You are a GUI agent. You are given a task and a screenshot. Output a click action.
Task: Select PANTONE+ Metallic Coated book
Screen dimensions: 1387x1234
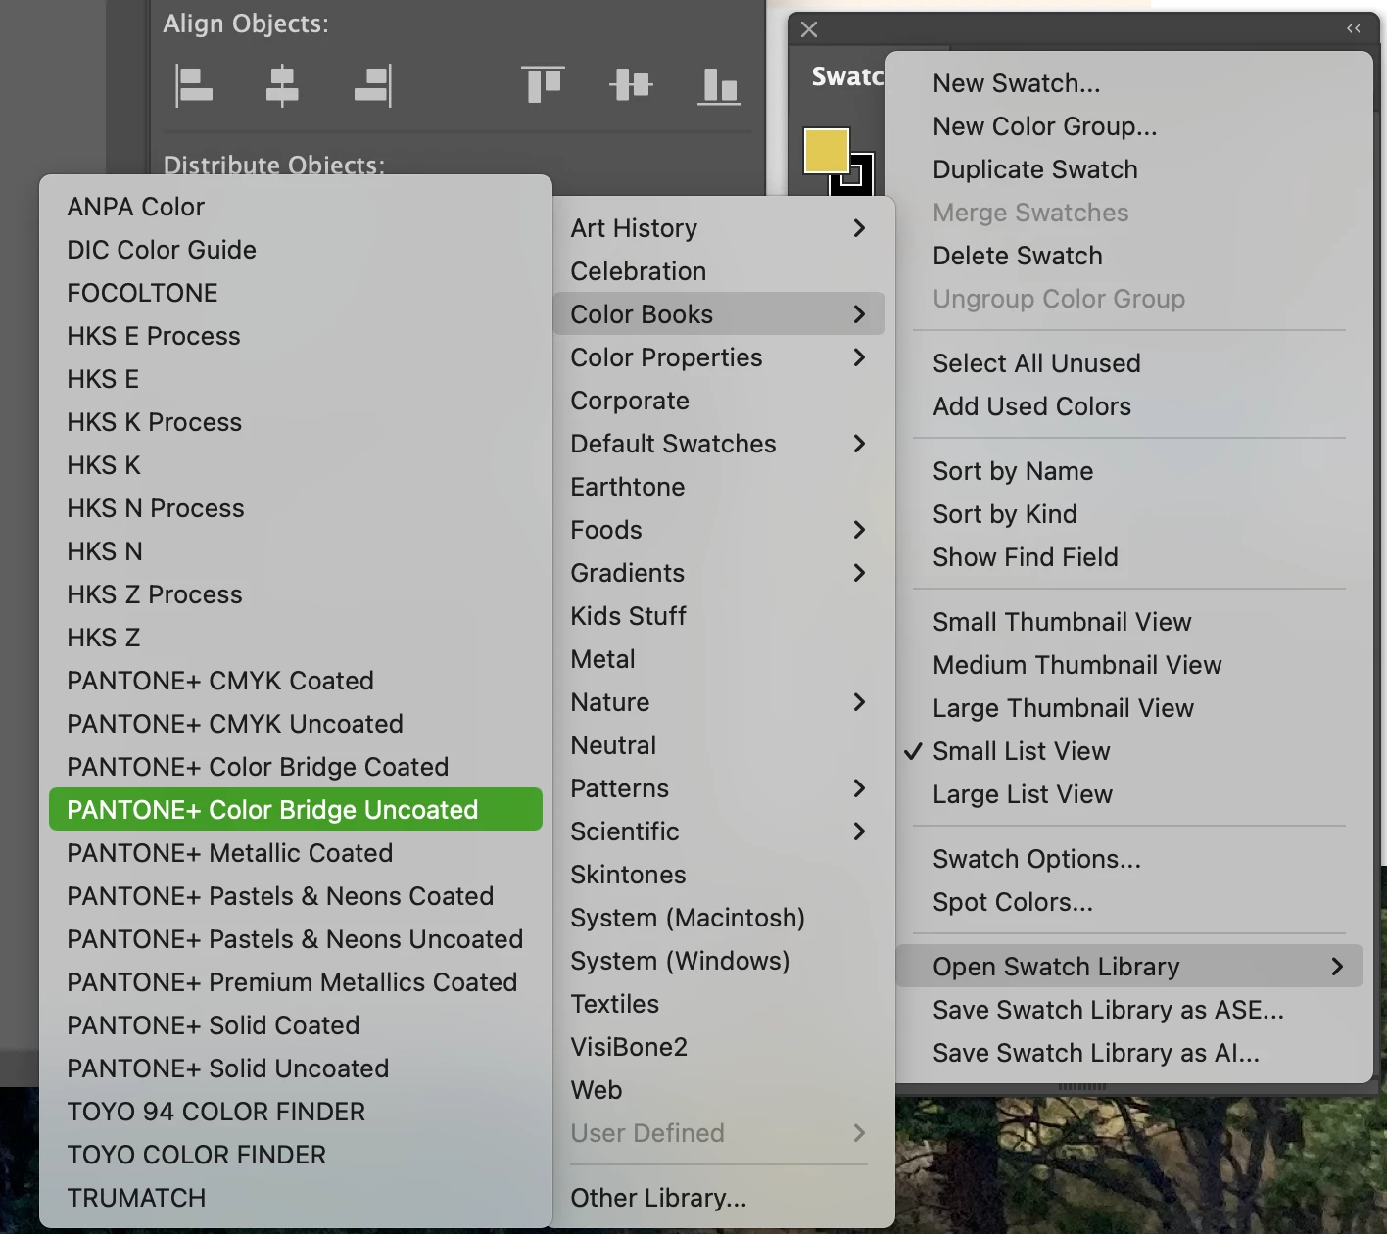pos(295,853)
